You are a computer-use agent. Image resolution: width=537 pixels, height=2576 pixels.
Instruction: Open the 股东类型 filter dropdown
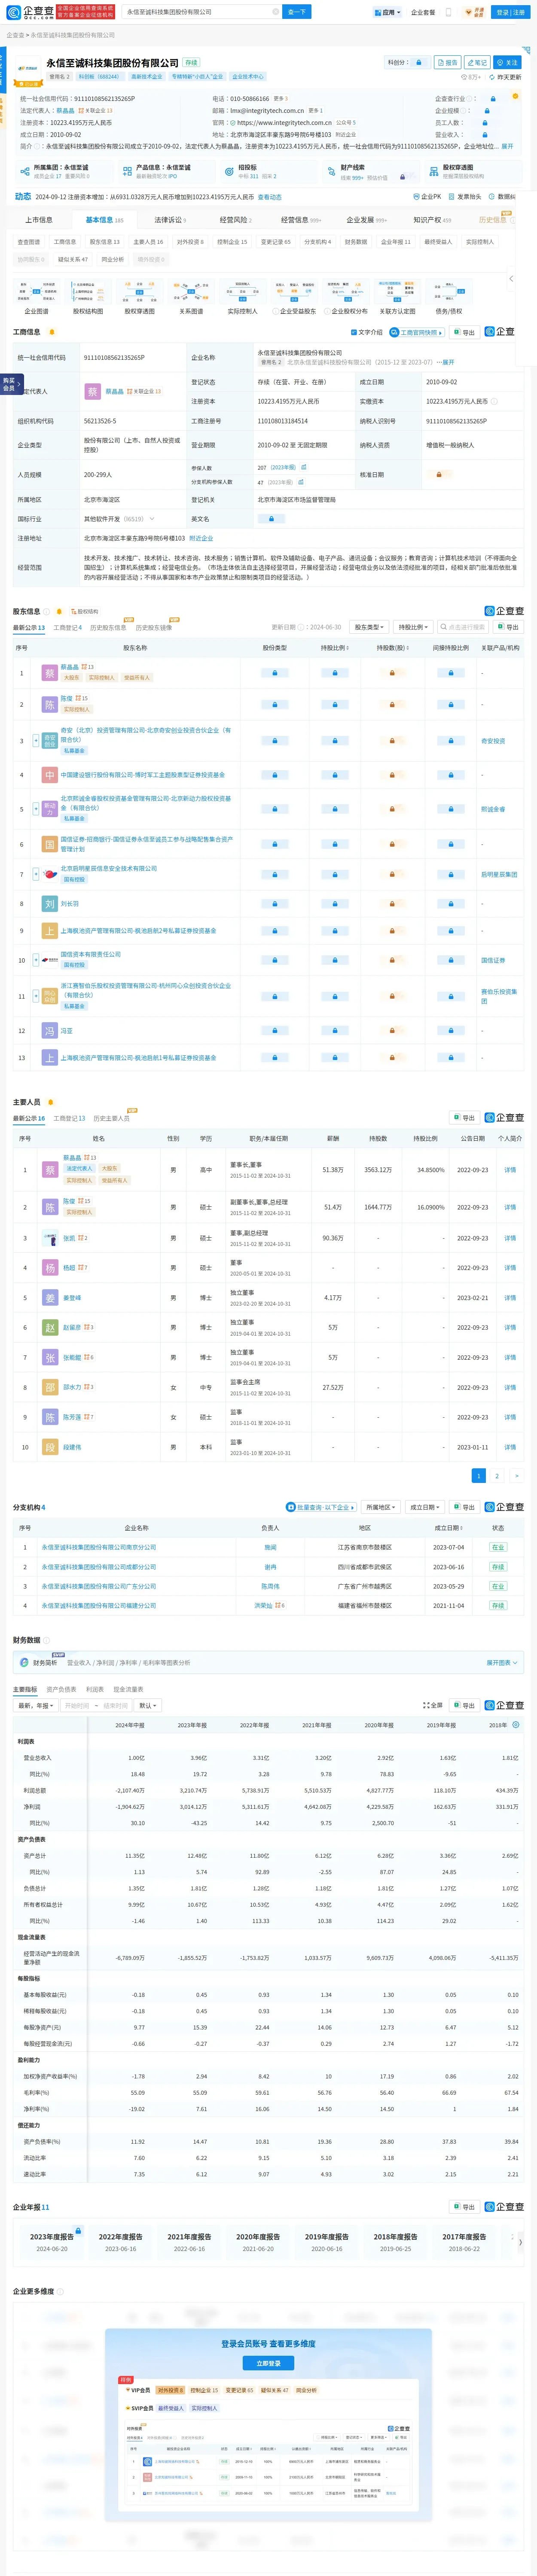[x=369, y=627]
